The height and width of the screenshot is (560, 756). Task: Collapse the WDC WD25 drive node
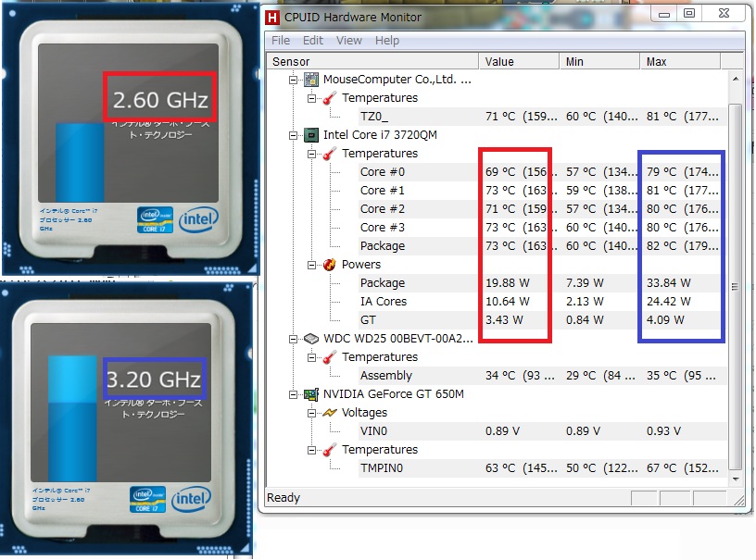pos(293,339)
